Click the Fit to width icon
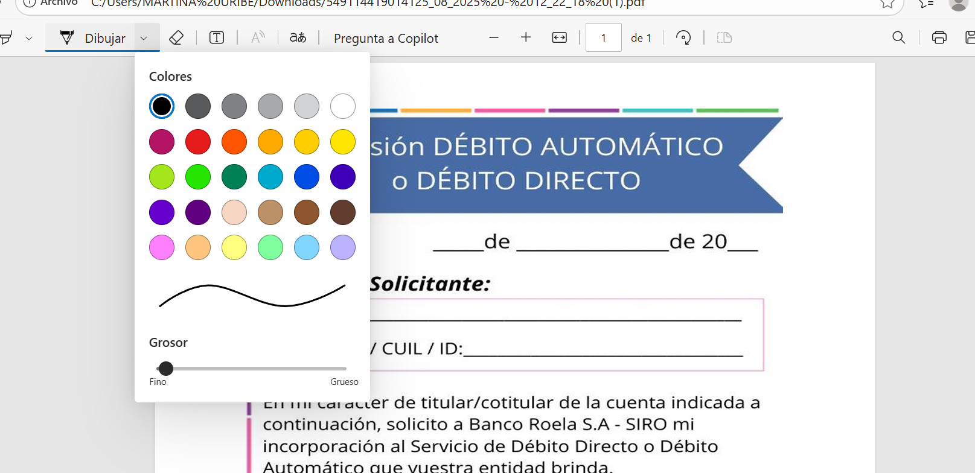Screen dimensions: 975x473 [560, 38]
